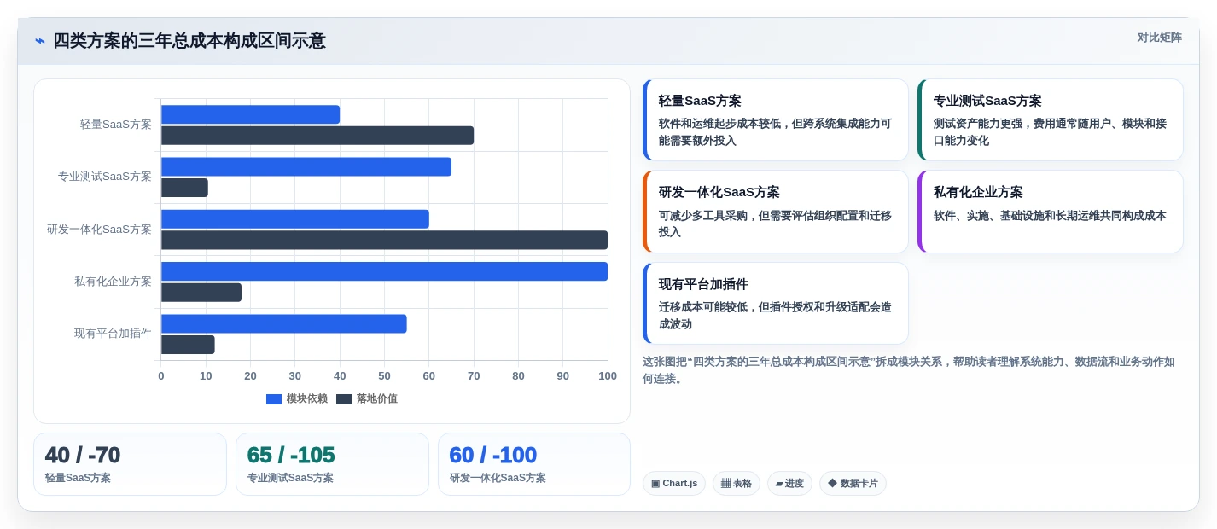Click the chart icon in the Chart.js chip
Image resolution: width=1217 pixels, height=529 pixels.
[x=655, y=484]
